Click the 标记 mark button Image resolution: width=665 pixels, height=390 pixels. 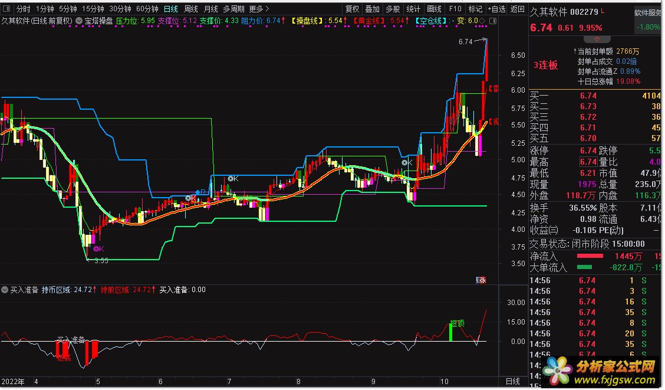pyautogui.click(x=475, y=9)
